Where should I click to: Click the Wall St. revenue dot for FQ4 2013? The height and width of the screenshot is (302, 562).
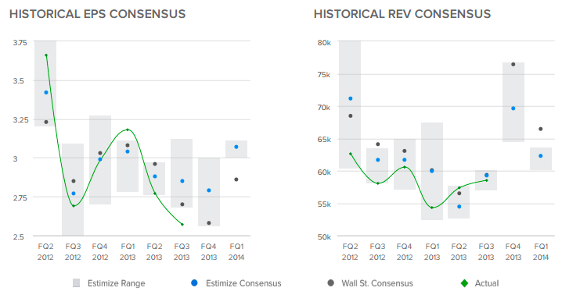[x=513, y=64]
